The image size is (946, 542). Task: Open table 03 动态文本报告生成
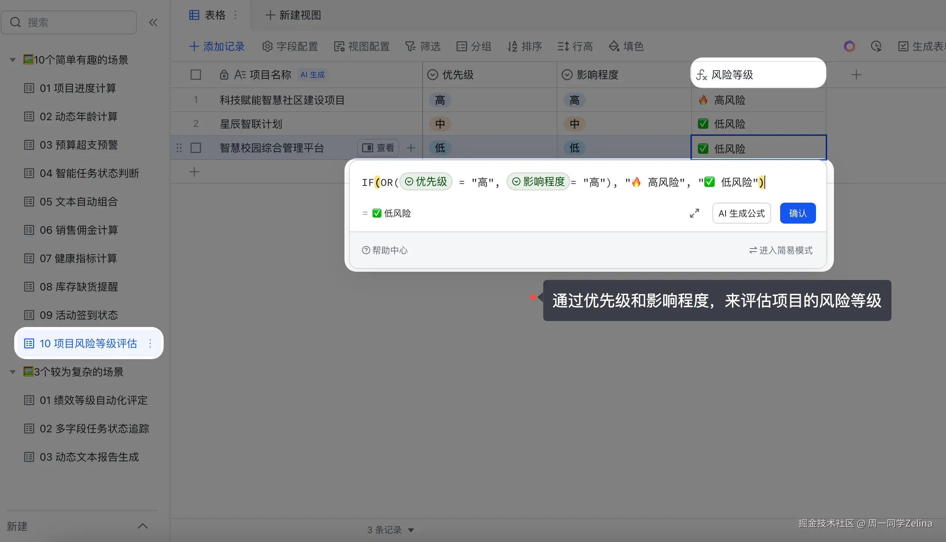pyautogui.click(x=81, y=457)
